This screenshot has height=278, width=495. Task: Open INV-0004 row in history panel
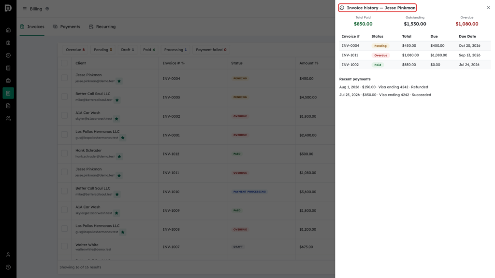(x=415, y=46)
